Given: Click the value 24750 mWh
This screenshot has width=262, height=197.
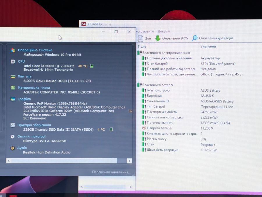Looking at the screenshot, I should (209, 112).
